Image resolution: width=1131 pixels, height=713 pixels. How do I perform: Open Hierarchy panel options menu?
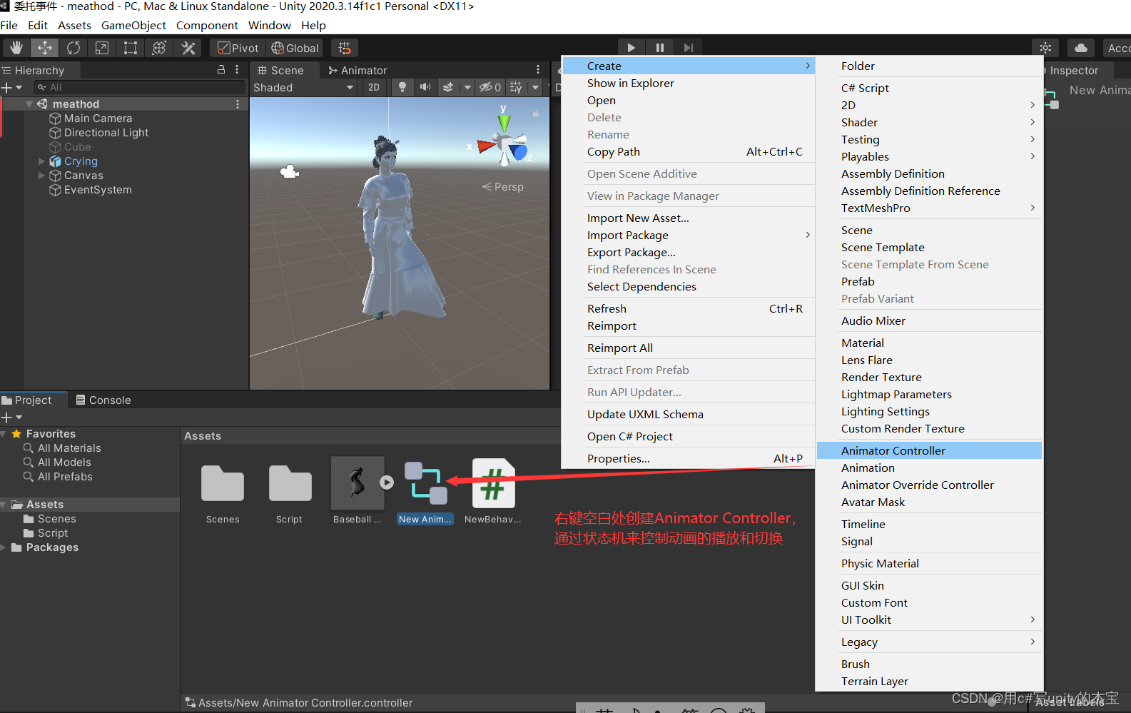(x=237, y=70)
